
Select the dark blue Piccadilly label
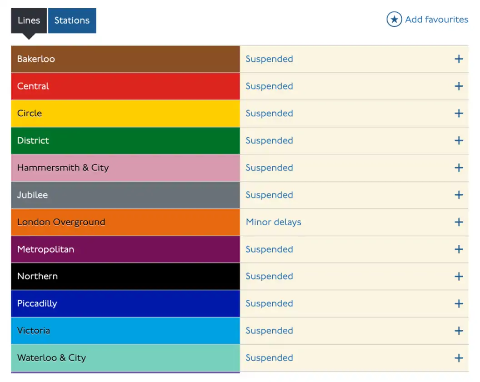(125, 304)
